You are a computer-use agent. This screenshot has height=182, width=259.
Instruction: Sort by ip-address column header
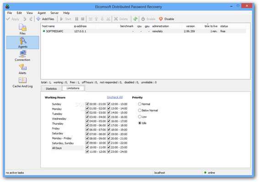point(84,26)
